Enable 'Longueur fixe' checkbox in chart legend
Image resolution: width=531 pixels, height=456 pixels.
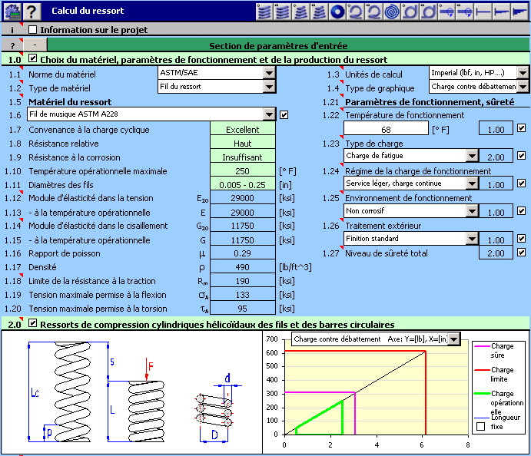coord(480,426)
